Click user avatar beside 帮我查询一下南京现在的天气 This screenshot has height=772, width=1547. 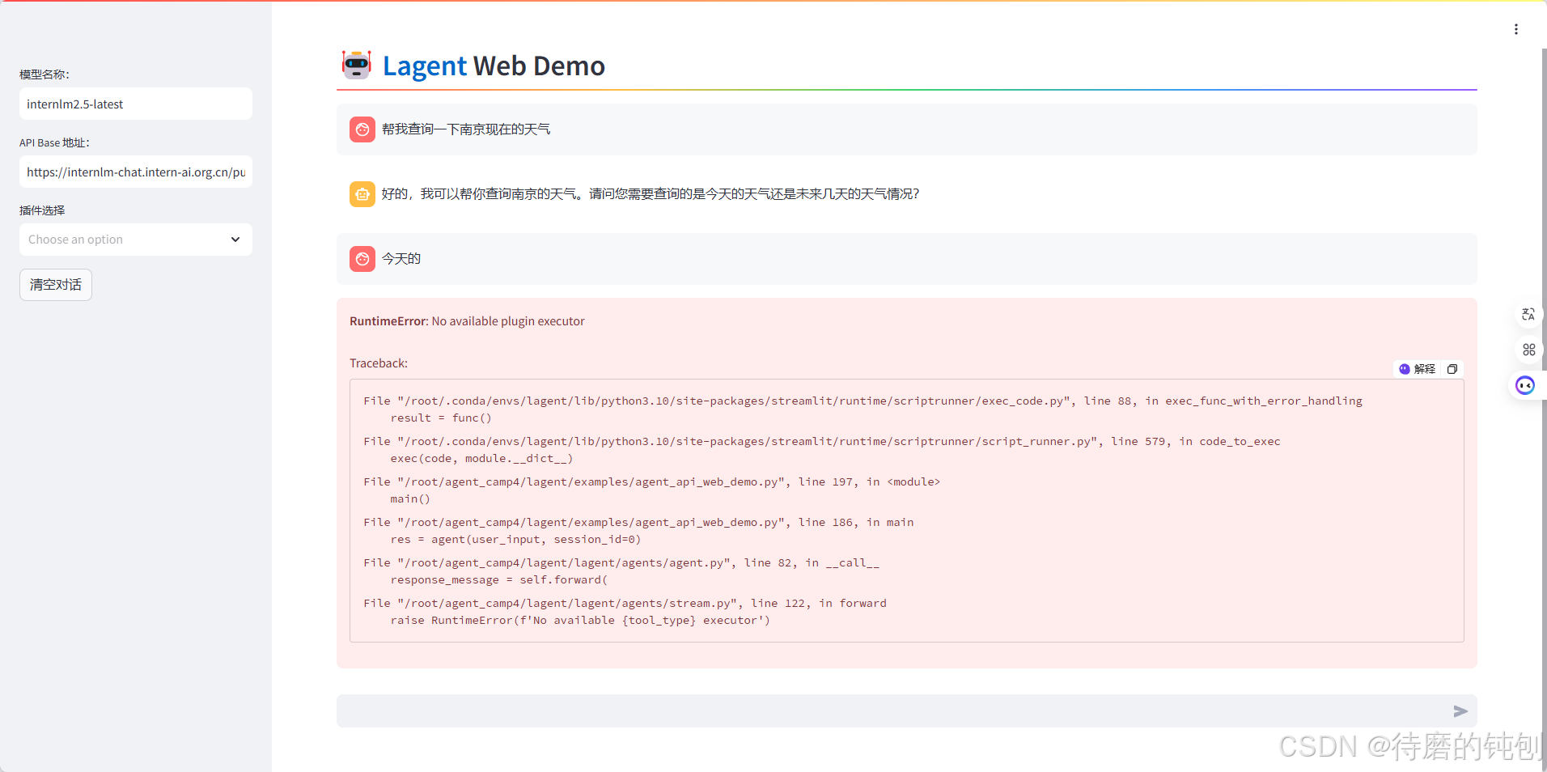tap(362, 129)
